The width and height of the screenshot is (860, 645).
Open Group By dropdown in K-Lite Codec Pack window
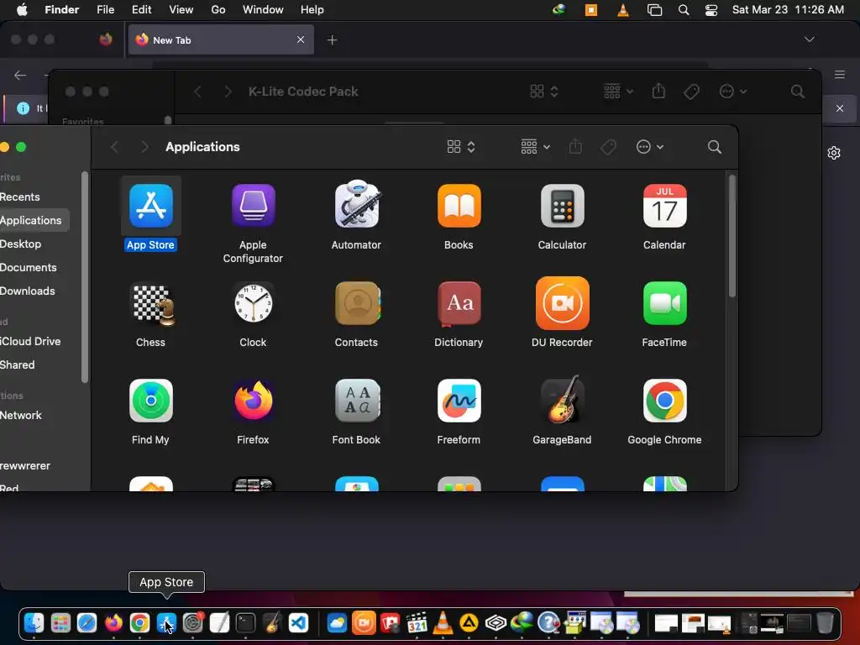618,92
